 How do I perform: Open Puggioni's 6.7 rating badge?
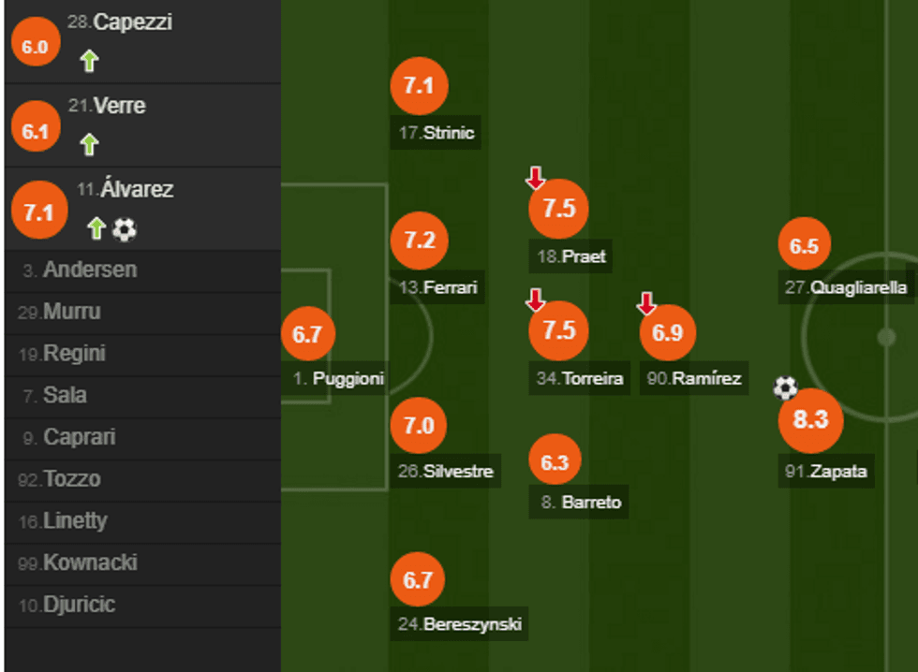click(x=307, y=335)
